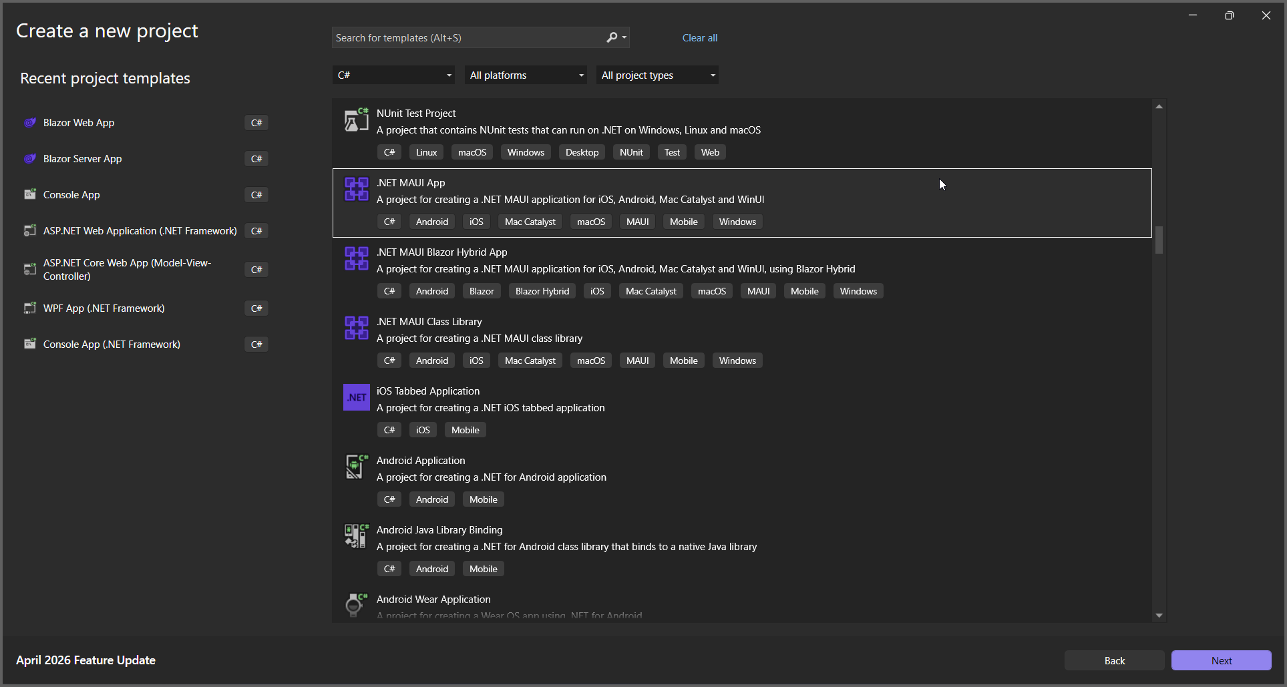Screen dimensions: 1287x687
Task: Close the Create a new project dialog
Action: tap(1266, 15)
